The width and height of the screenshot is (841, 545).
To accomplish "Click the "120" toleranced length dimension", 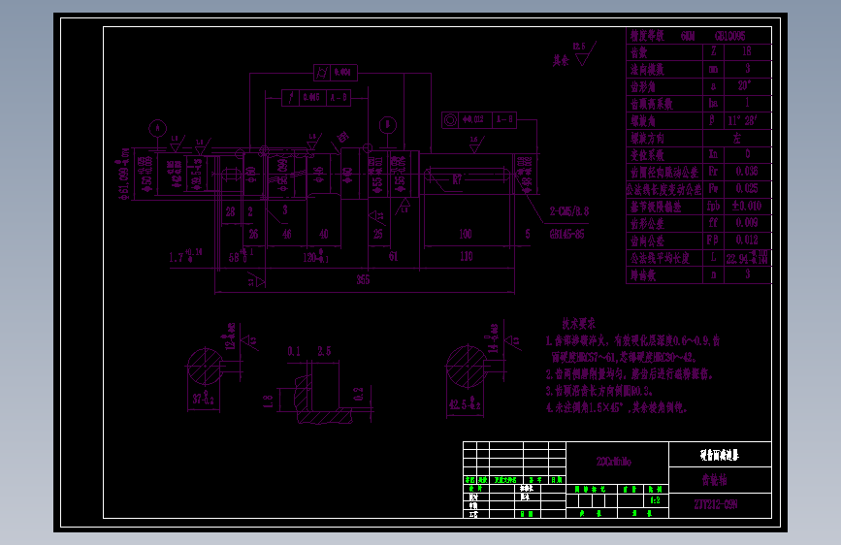I will 316,256.
